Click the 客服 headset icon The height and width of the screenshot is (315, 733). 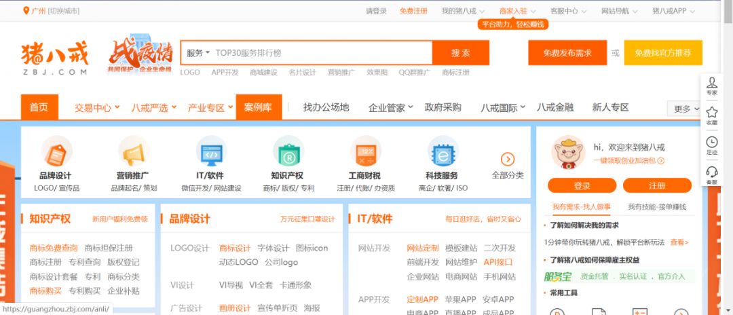(x=711, y=172)
